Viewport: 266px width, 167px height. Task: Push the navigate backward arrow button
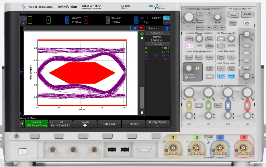click(x=209, y=27)
